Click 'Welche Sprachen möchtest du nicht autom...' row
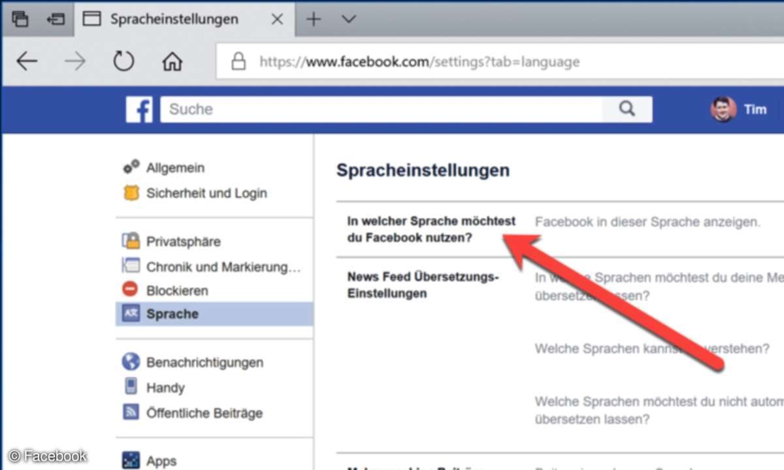The width and height of the screenshot is (784, 470). [x=659, y=411]
